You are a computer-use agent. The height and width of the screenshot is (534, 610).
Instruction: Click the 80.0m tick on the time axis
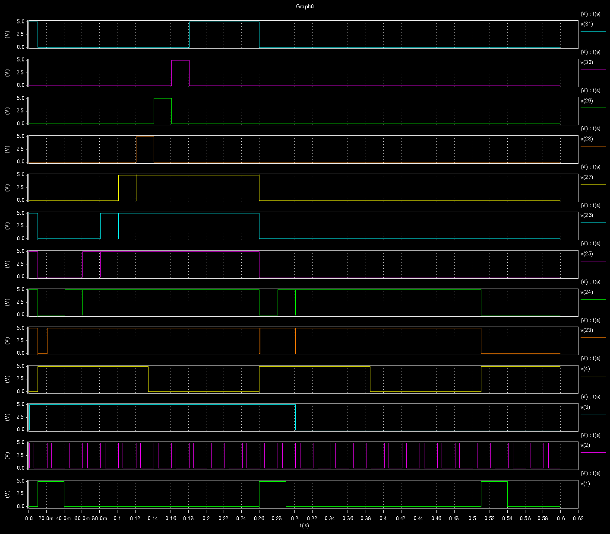click(100, 518)
